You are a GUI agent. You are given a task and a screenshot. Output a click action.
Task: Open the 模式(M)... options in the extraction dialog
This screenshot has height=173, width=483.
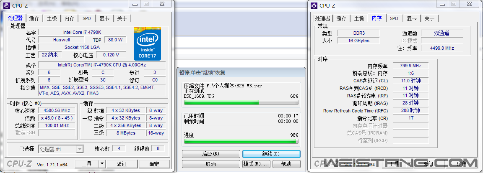[x=255, y=164]
